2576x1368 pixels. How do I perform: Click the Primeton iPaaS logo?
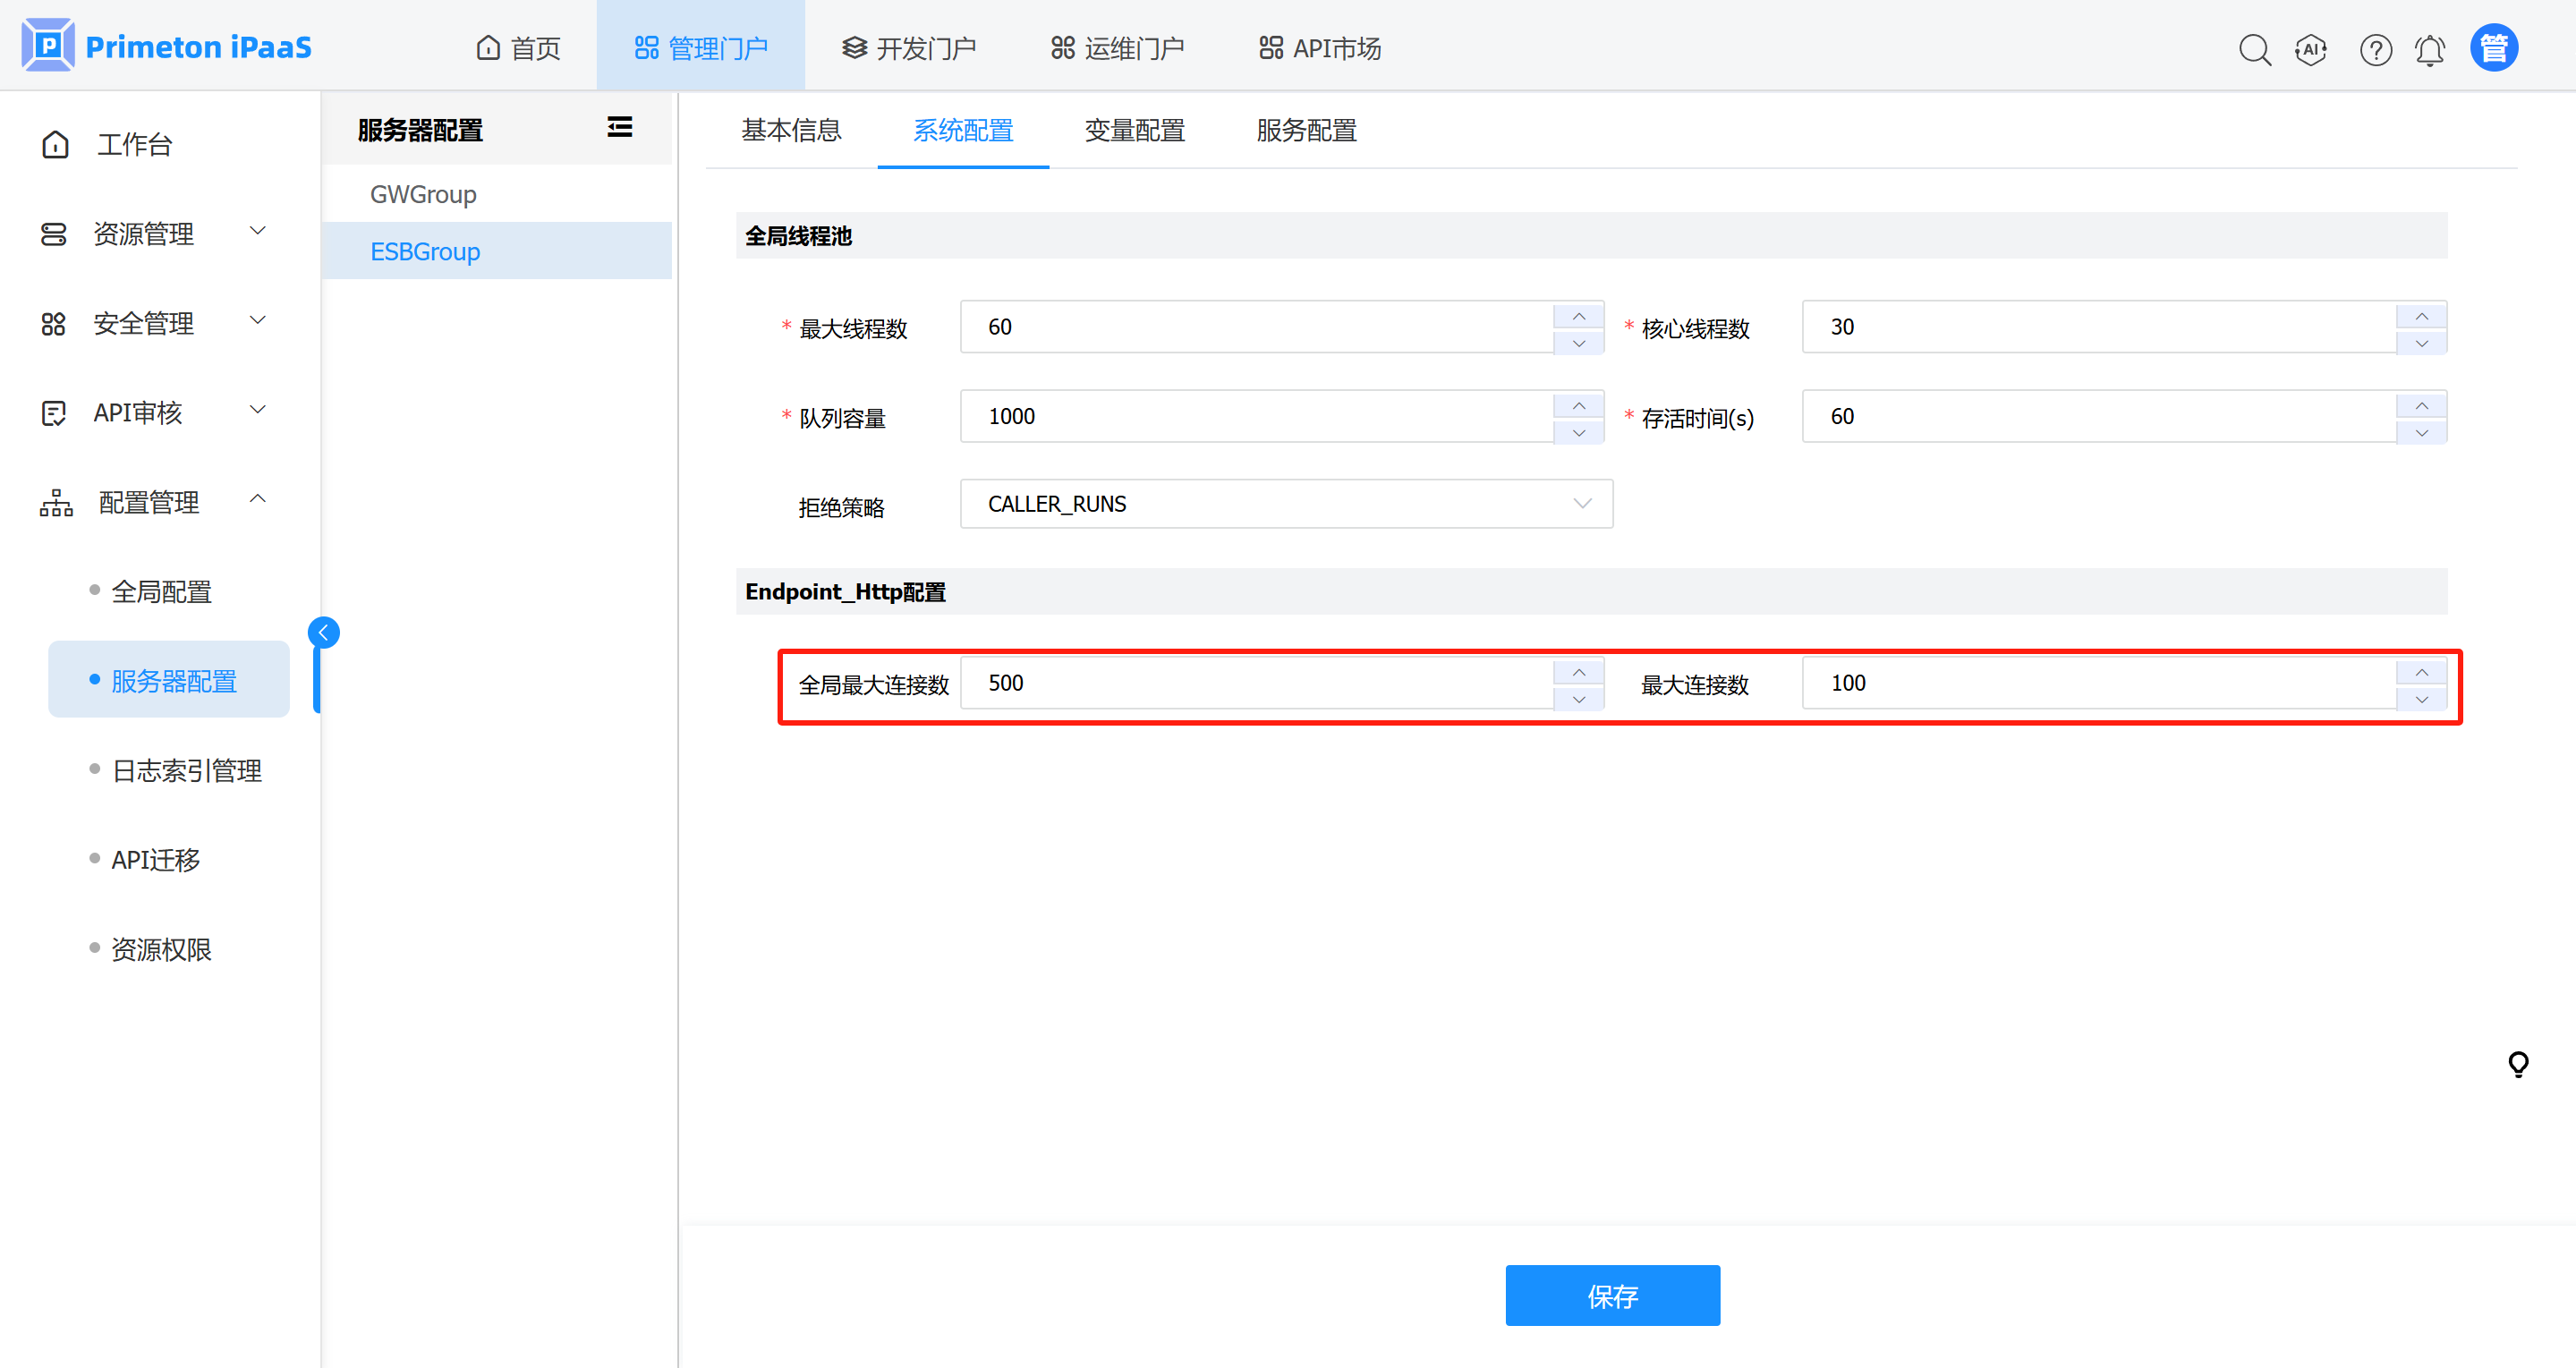(x=166, y=46)
